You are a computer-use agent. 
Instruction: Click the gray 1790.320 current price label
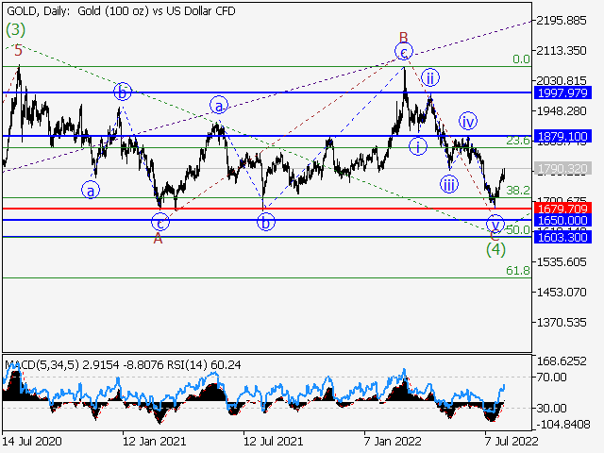coord(562,169)
